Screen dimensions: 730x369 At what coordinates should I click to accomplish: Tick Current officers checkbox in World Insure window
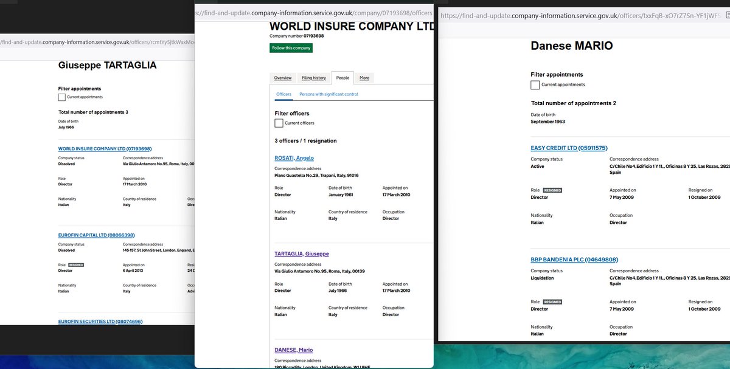(279, 123)
